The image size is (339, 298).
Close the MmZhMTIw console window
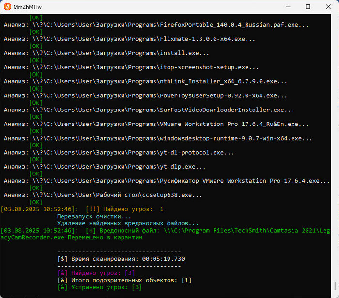329,7
